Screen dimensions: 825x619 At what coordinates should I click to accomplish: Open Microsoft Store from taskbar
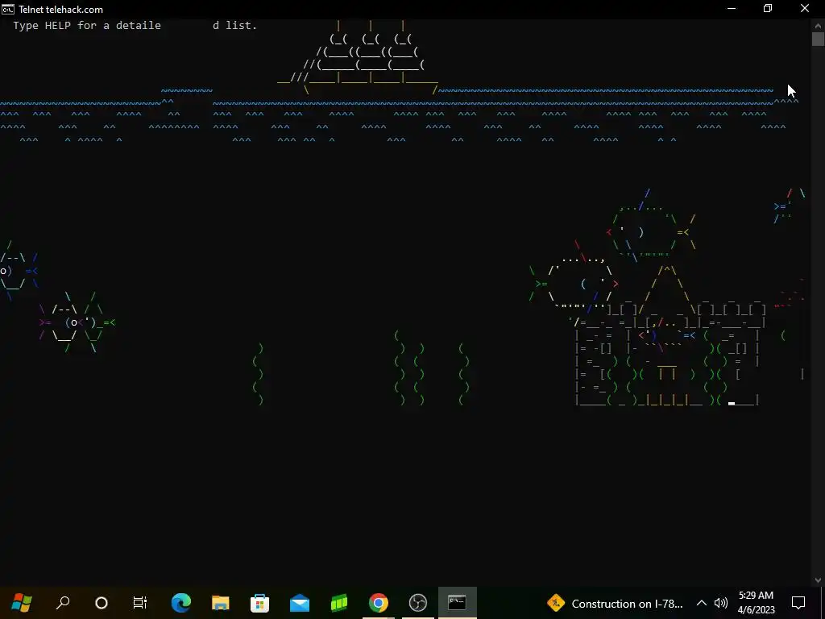click(x=260, y=603)
